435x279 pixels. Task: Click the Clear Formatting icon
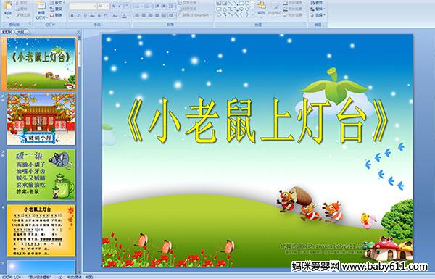(127, 6)
